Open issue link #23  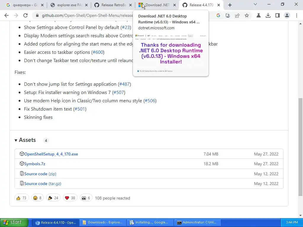coord(126,27)
